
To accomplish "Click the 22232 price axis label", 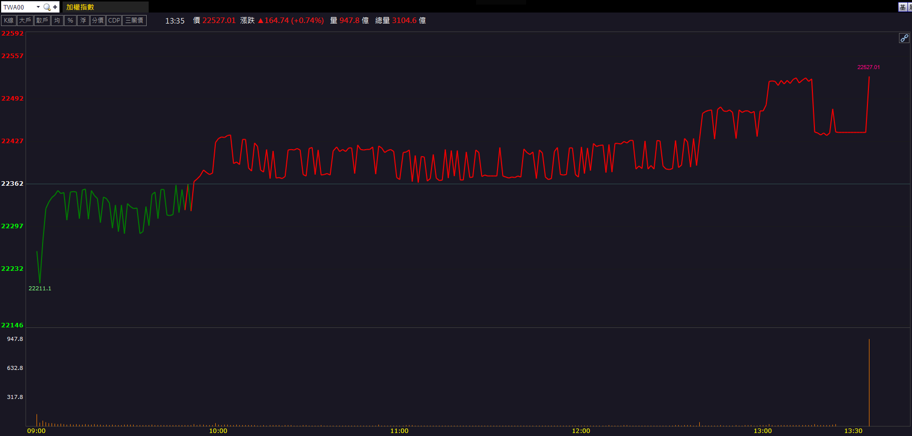I will (x=13, y=269).
